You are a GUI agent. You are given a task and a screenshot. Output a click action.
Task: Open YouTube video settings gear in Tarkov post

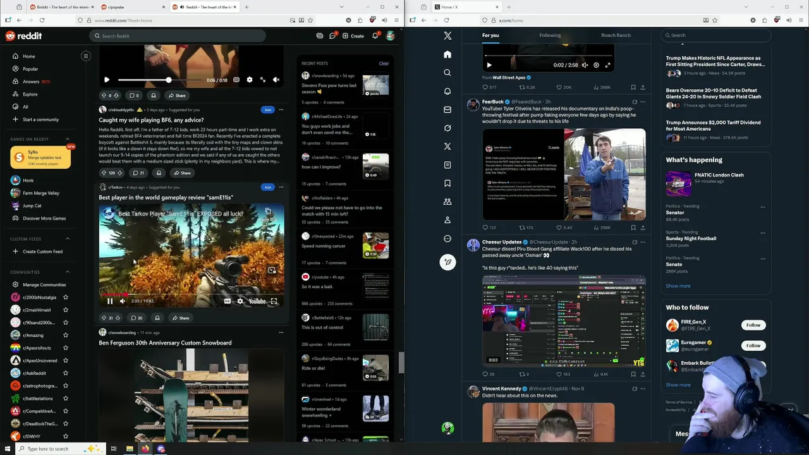[x=240, y=301]
